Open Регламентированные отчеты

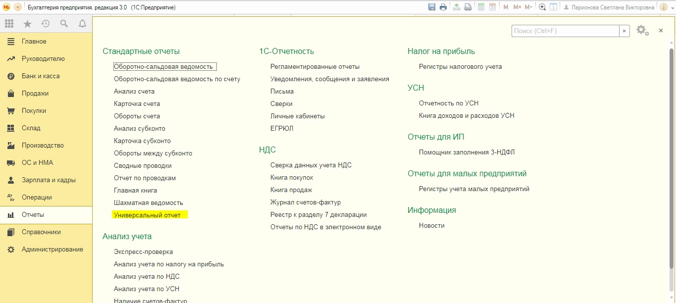click(315, 66)
